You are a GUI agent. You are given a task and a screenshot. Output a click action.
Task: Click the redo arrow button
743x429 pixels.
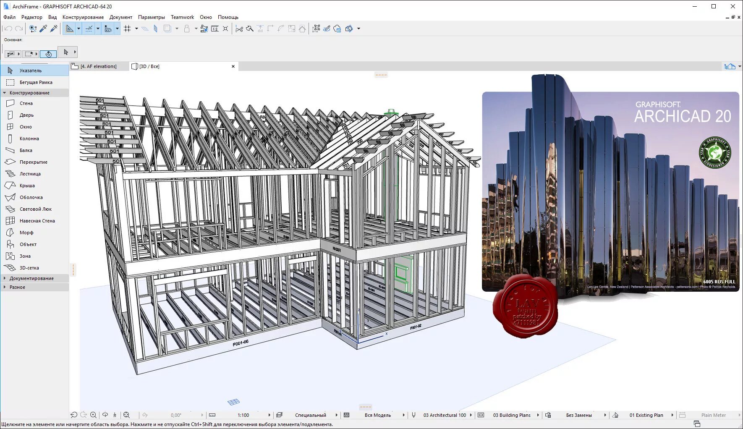[19, 29]
